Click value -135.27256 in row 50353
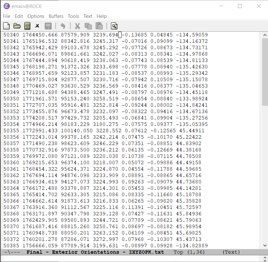This screenshot has width=268, height=262. [192, 118]
